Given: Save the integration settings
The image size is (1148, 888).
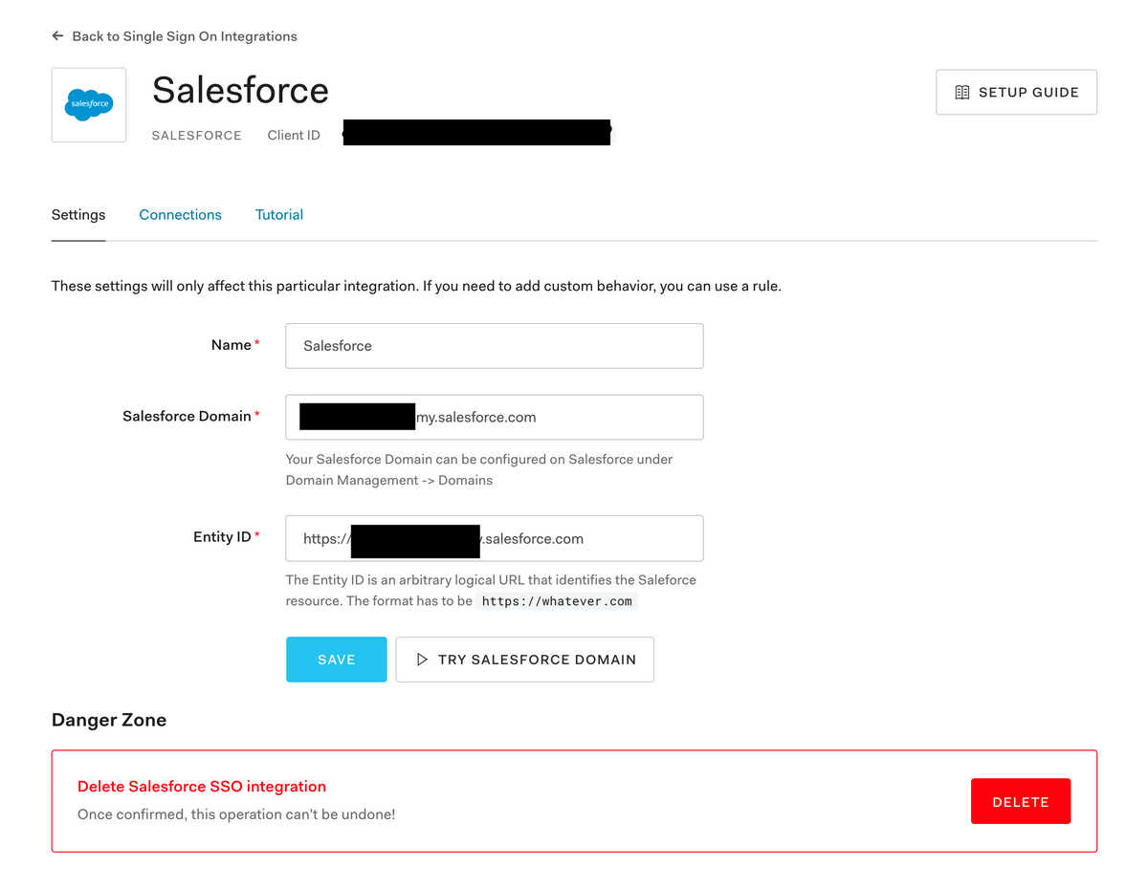Looking at the screenshot, I should click(337, 660).
